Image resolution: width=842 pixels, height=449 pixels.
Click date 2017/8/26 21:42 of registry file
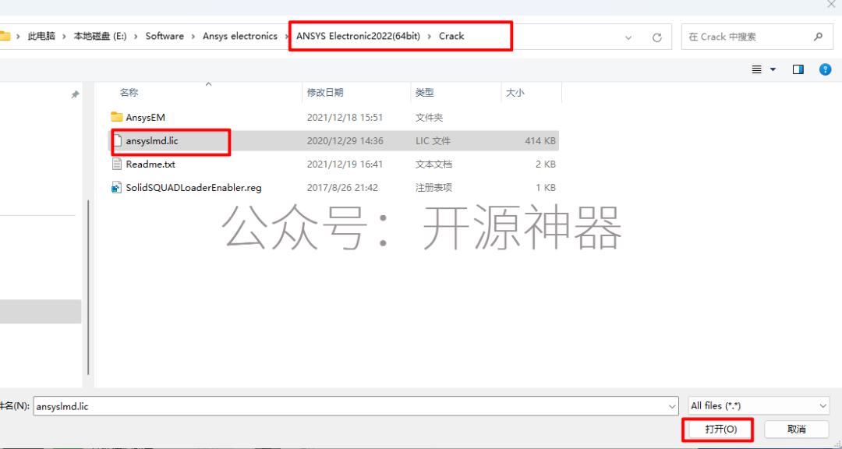pos(342,188)
